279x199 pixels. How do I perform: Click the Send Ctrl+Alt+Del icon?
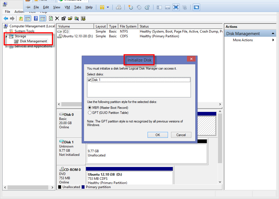point(119,7)
